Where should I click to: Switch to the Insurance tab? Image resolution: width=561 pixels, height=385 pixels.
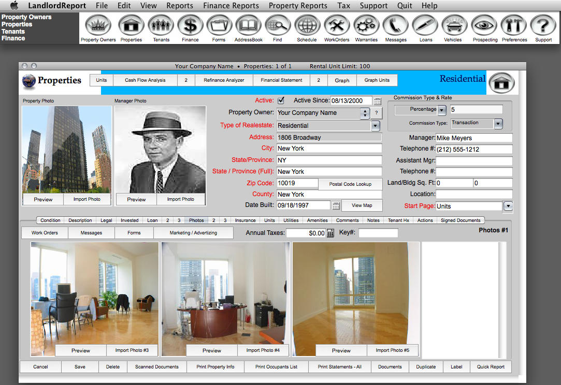point(245,220)
